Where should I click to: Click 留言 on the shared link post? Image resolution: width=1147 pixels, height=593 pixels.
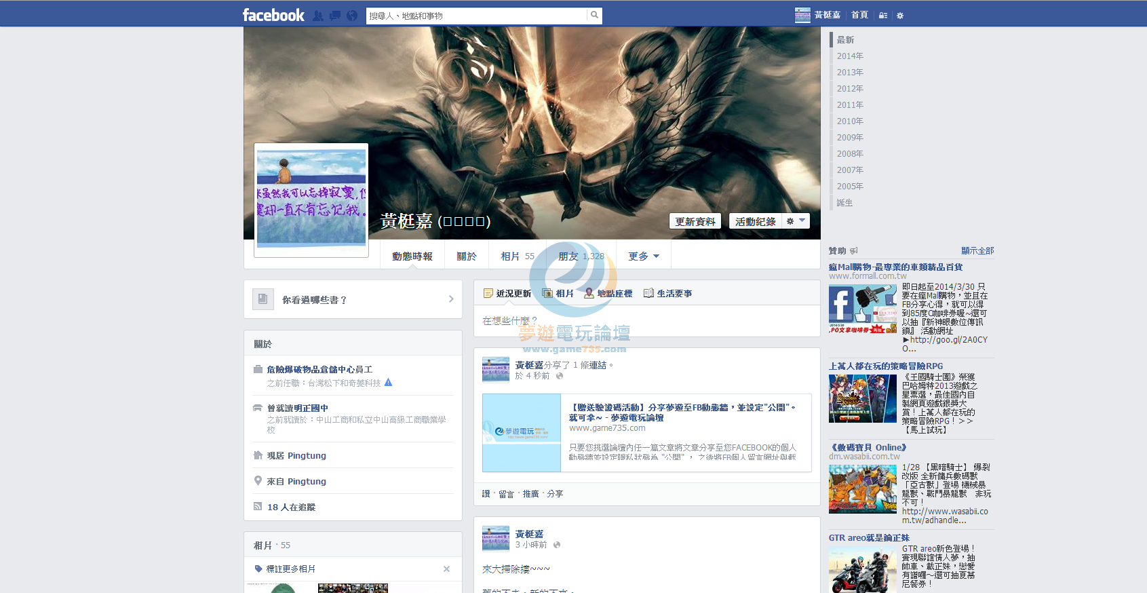506,494
